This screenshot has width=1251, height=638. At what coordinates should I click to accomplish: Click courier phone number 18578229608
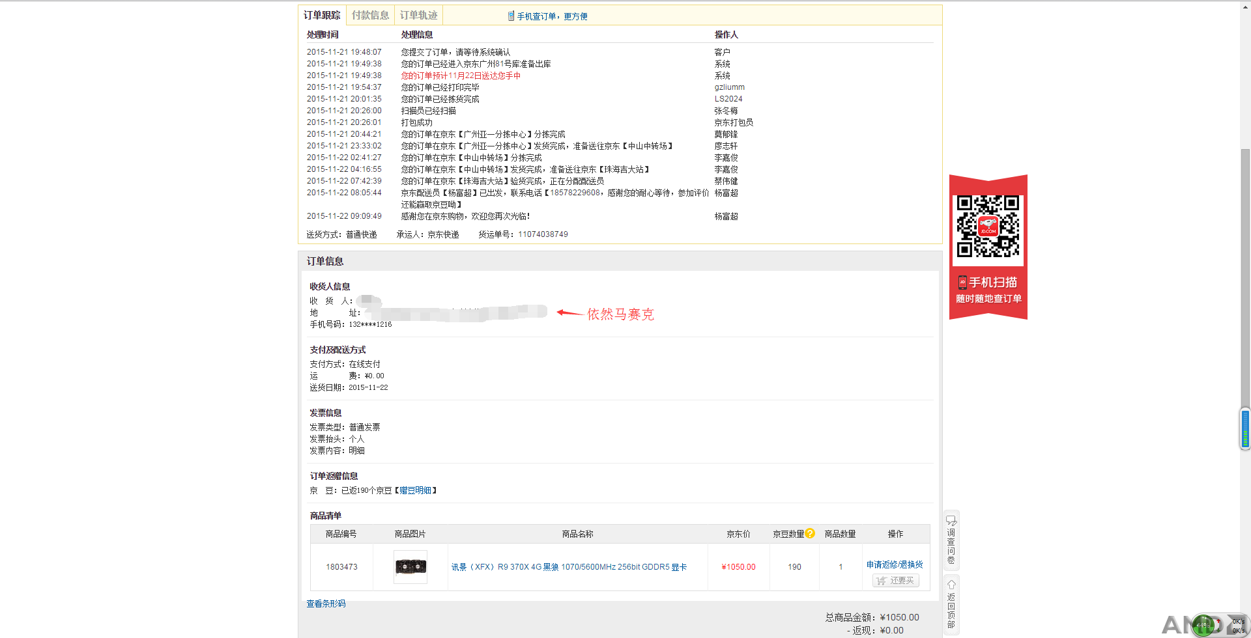[x=575, y=193]
